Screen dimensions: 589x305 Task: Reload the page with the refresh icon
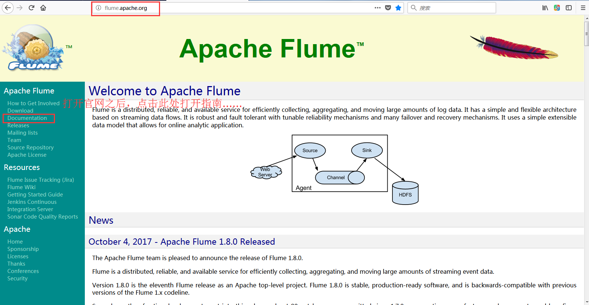click(x=32, y=8)
